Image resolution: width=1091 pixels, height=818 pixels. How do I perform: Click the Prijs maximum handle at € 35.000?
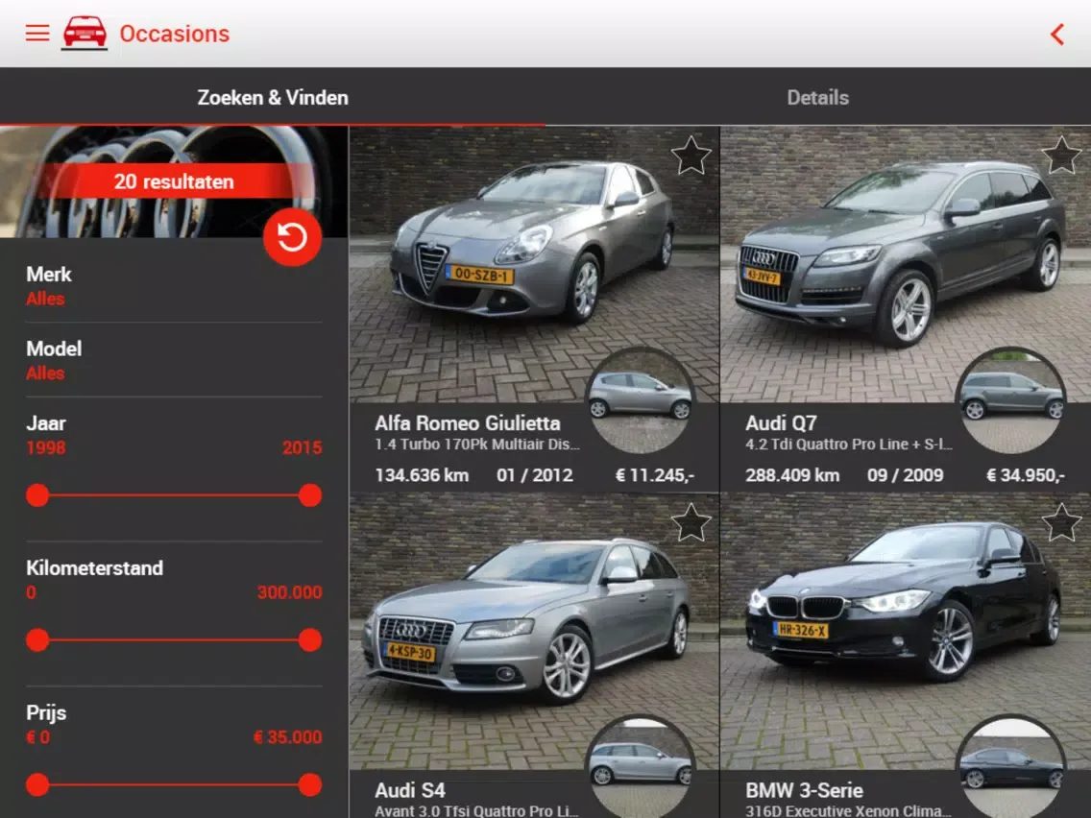(309, 784)
